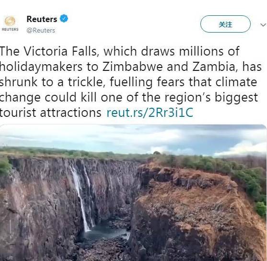Click the word 'attractions' in the tweet

(x=71, y=113)
